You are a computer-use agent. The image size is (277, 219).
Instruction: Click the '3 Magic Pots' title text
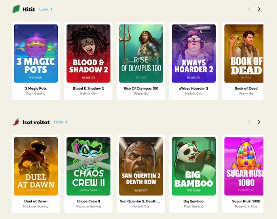coord(36,88)
